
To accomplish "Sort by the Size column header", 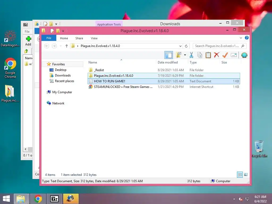I will point(224,62).
